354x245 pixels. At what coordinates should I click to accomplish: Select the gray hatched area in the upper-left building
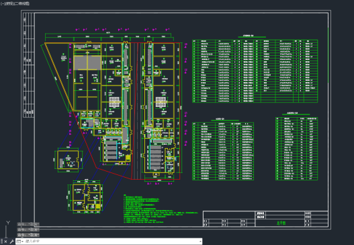[x=87, y=63]
